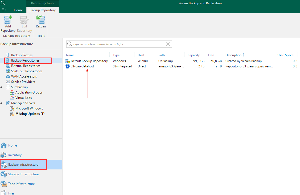Open Missing Updates (1) item

[30, 114]
